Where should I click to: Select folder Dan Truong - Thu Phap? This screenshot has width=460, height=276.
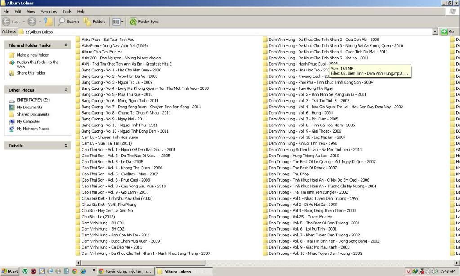tap(289, 174)
